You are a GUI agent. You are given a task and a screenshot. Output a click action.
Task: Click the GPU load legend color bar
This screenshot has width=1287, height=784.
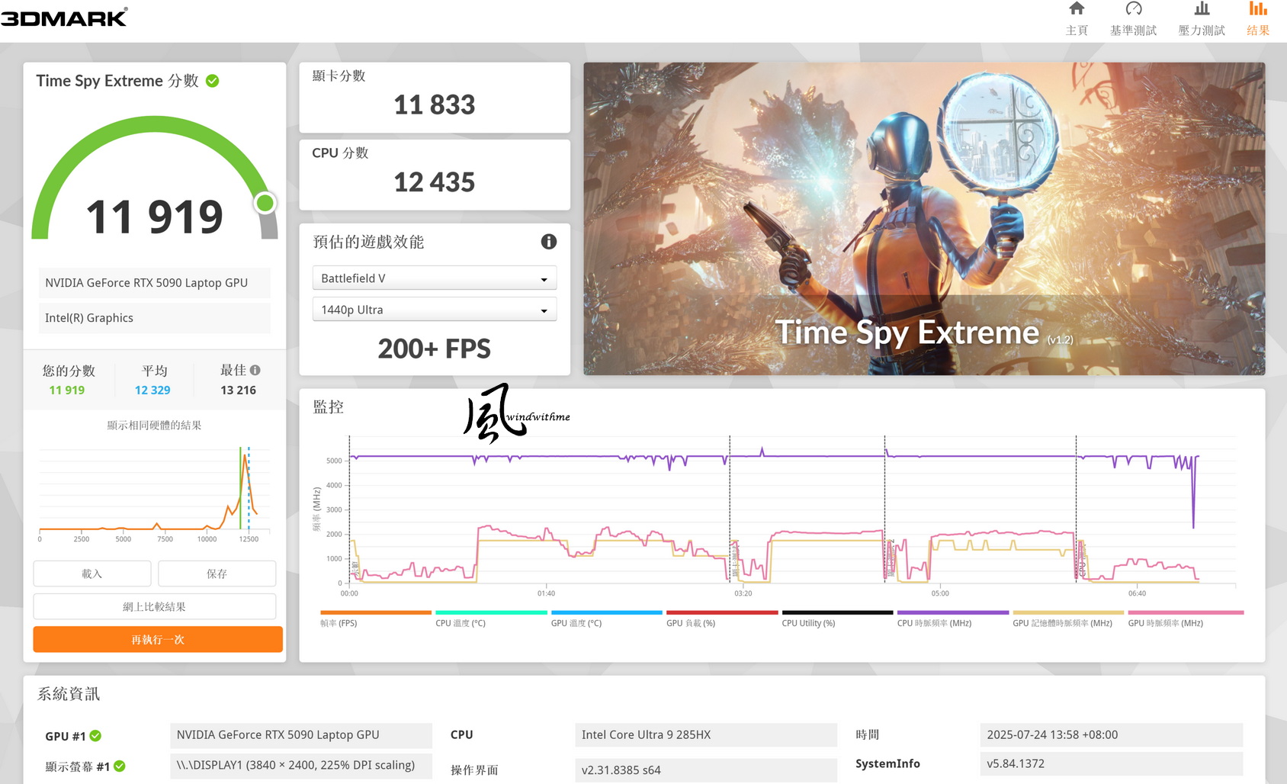coord(722,612)
